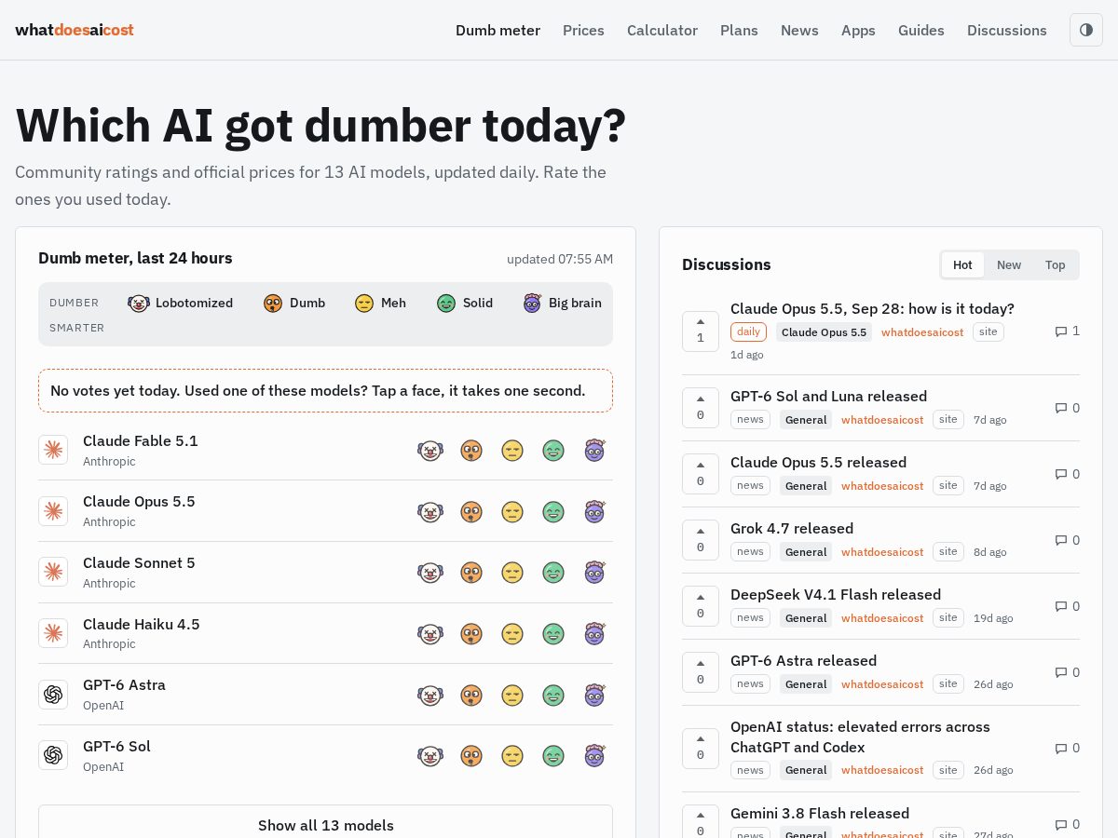
Task: Open the Plans nav link
Action: click(739, 30)
